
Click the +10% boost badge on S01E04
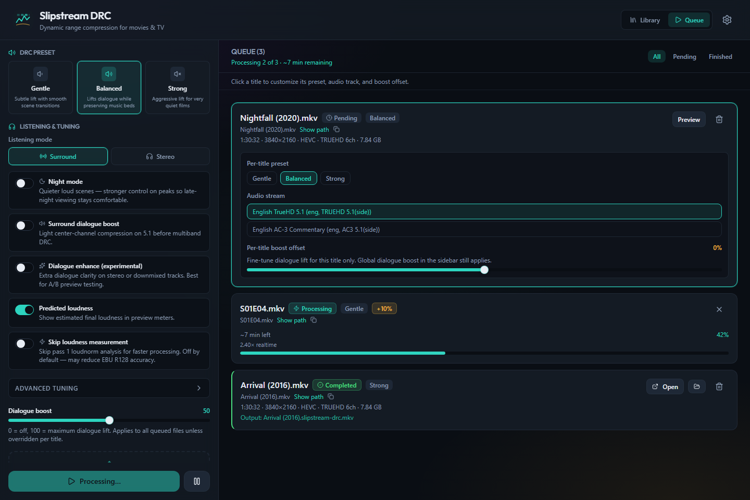tap(384, 309)
